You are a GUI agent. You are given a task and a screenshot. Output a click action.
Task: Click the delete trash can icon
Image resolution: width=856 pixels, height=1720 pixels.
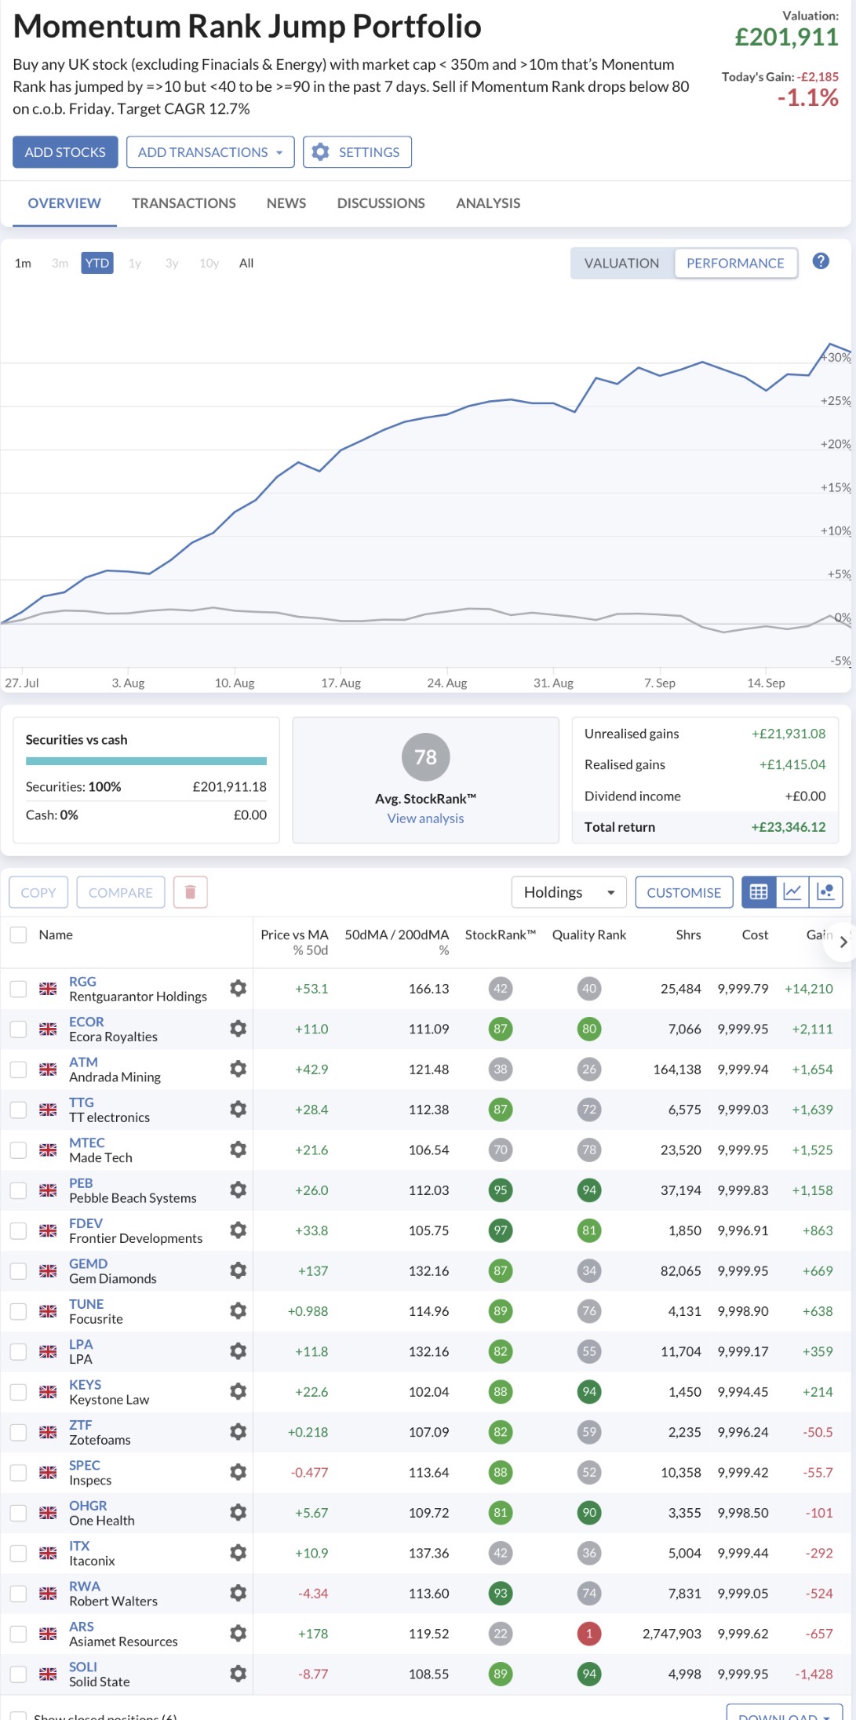(190, 892)
